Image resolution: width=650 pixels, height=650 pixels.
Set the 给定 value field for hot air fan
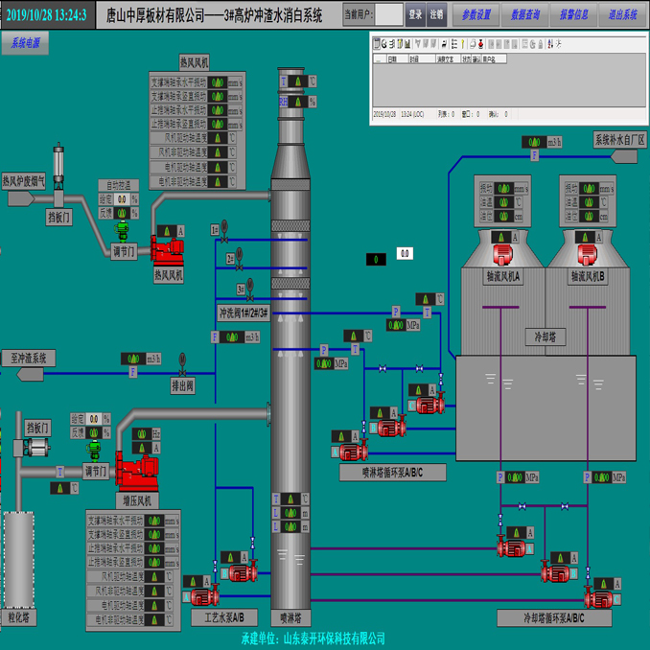[122, 199]
